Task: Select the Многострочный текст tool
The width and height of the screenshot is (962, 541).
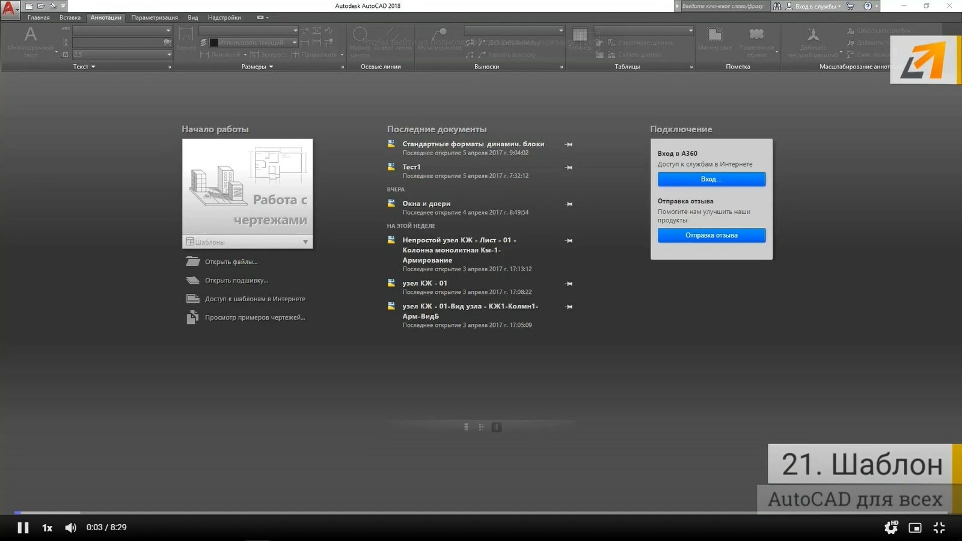Action: point(30,42)
